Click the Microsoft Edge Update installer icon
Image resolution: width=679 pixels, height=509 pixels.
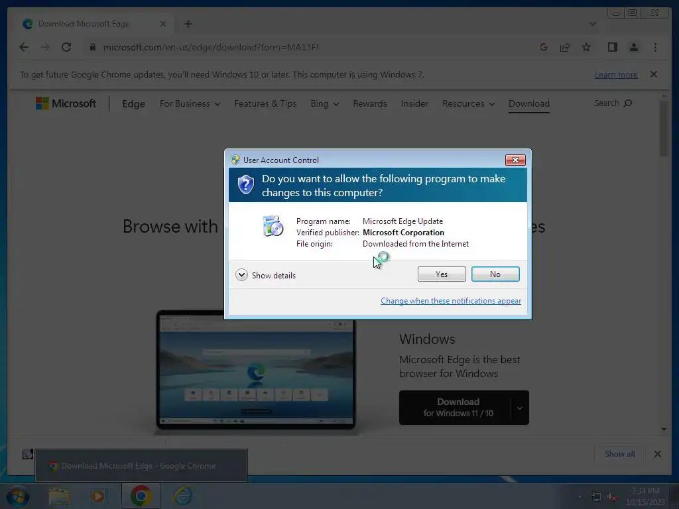[273, 226]
